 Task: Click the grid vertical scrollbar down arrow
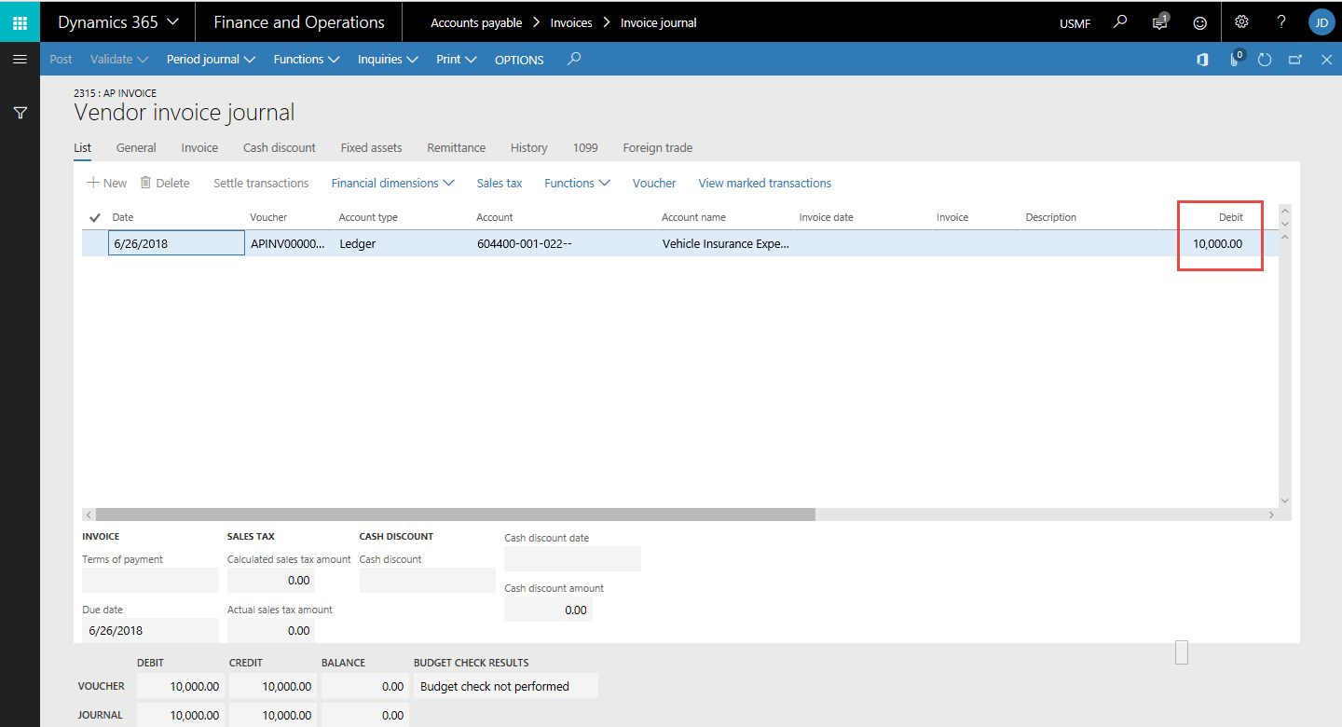click(1285, 501)
